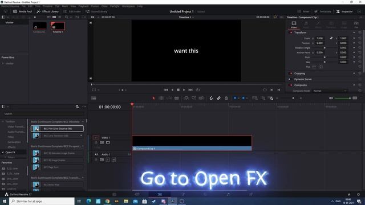Select the dynamic trim mode tool
The image size is (365, 205).
click(169, 98)
